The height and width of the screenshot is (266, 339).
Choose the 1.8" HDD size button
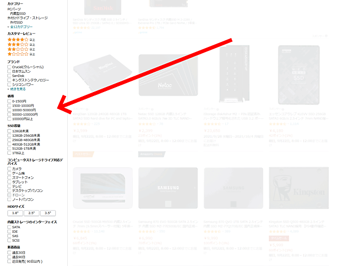coord(15,213)
